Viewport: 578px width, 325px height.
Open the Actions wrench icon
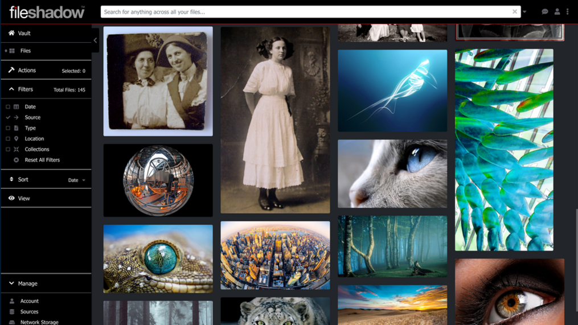pos(11,69)
